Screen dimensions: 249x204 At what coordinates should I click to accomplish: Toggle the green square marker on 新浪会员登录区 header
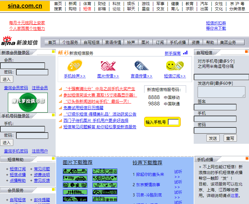coord(53,52)
